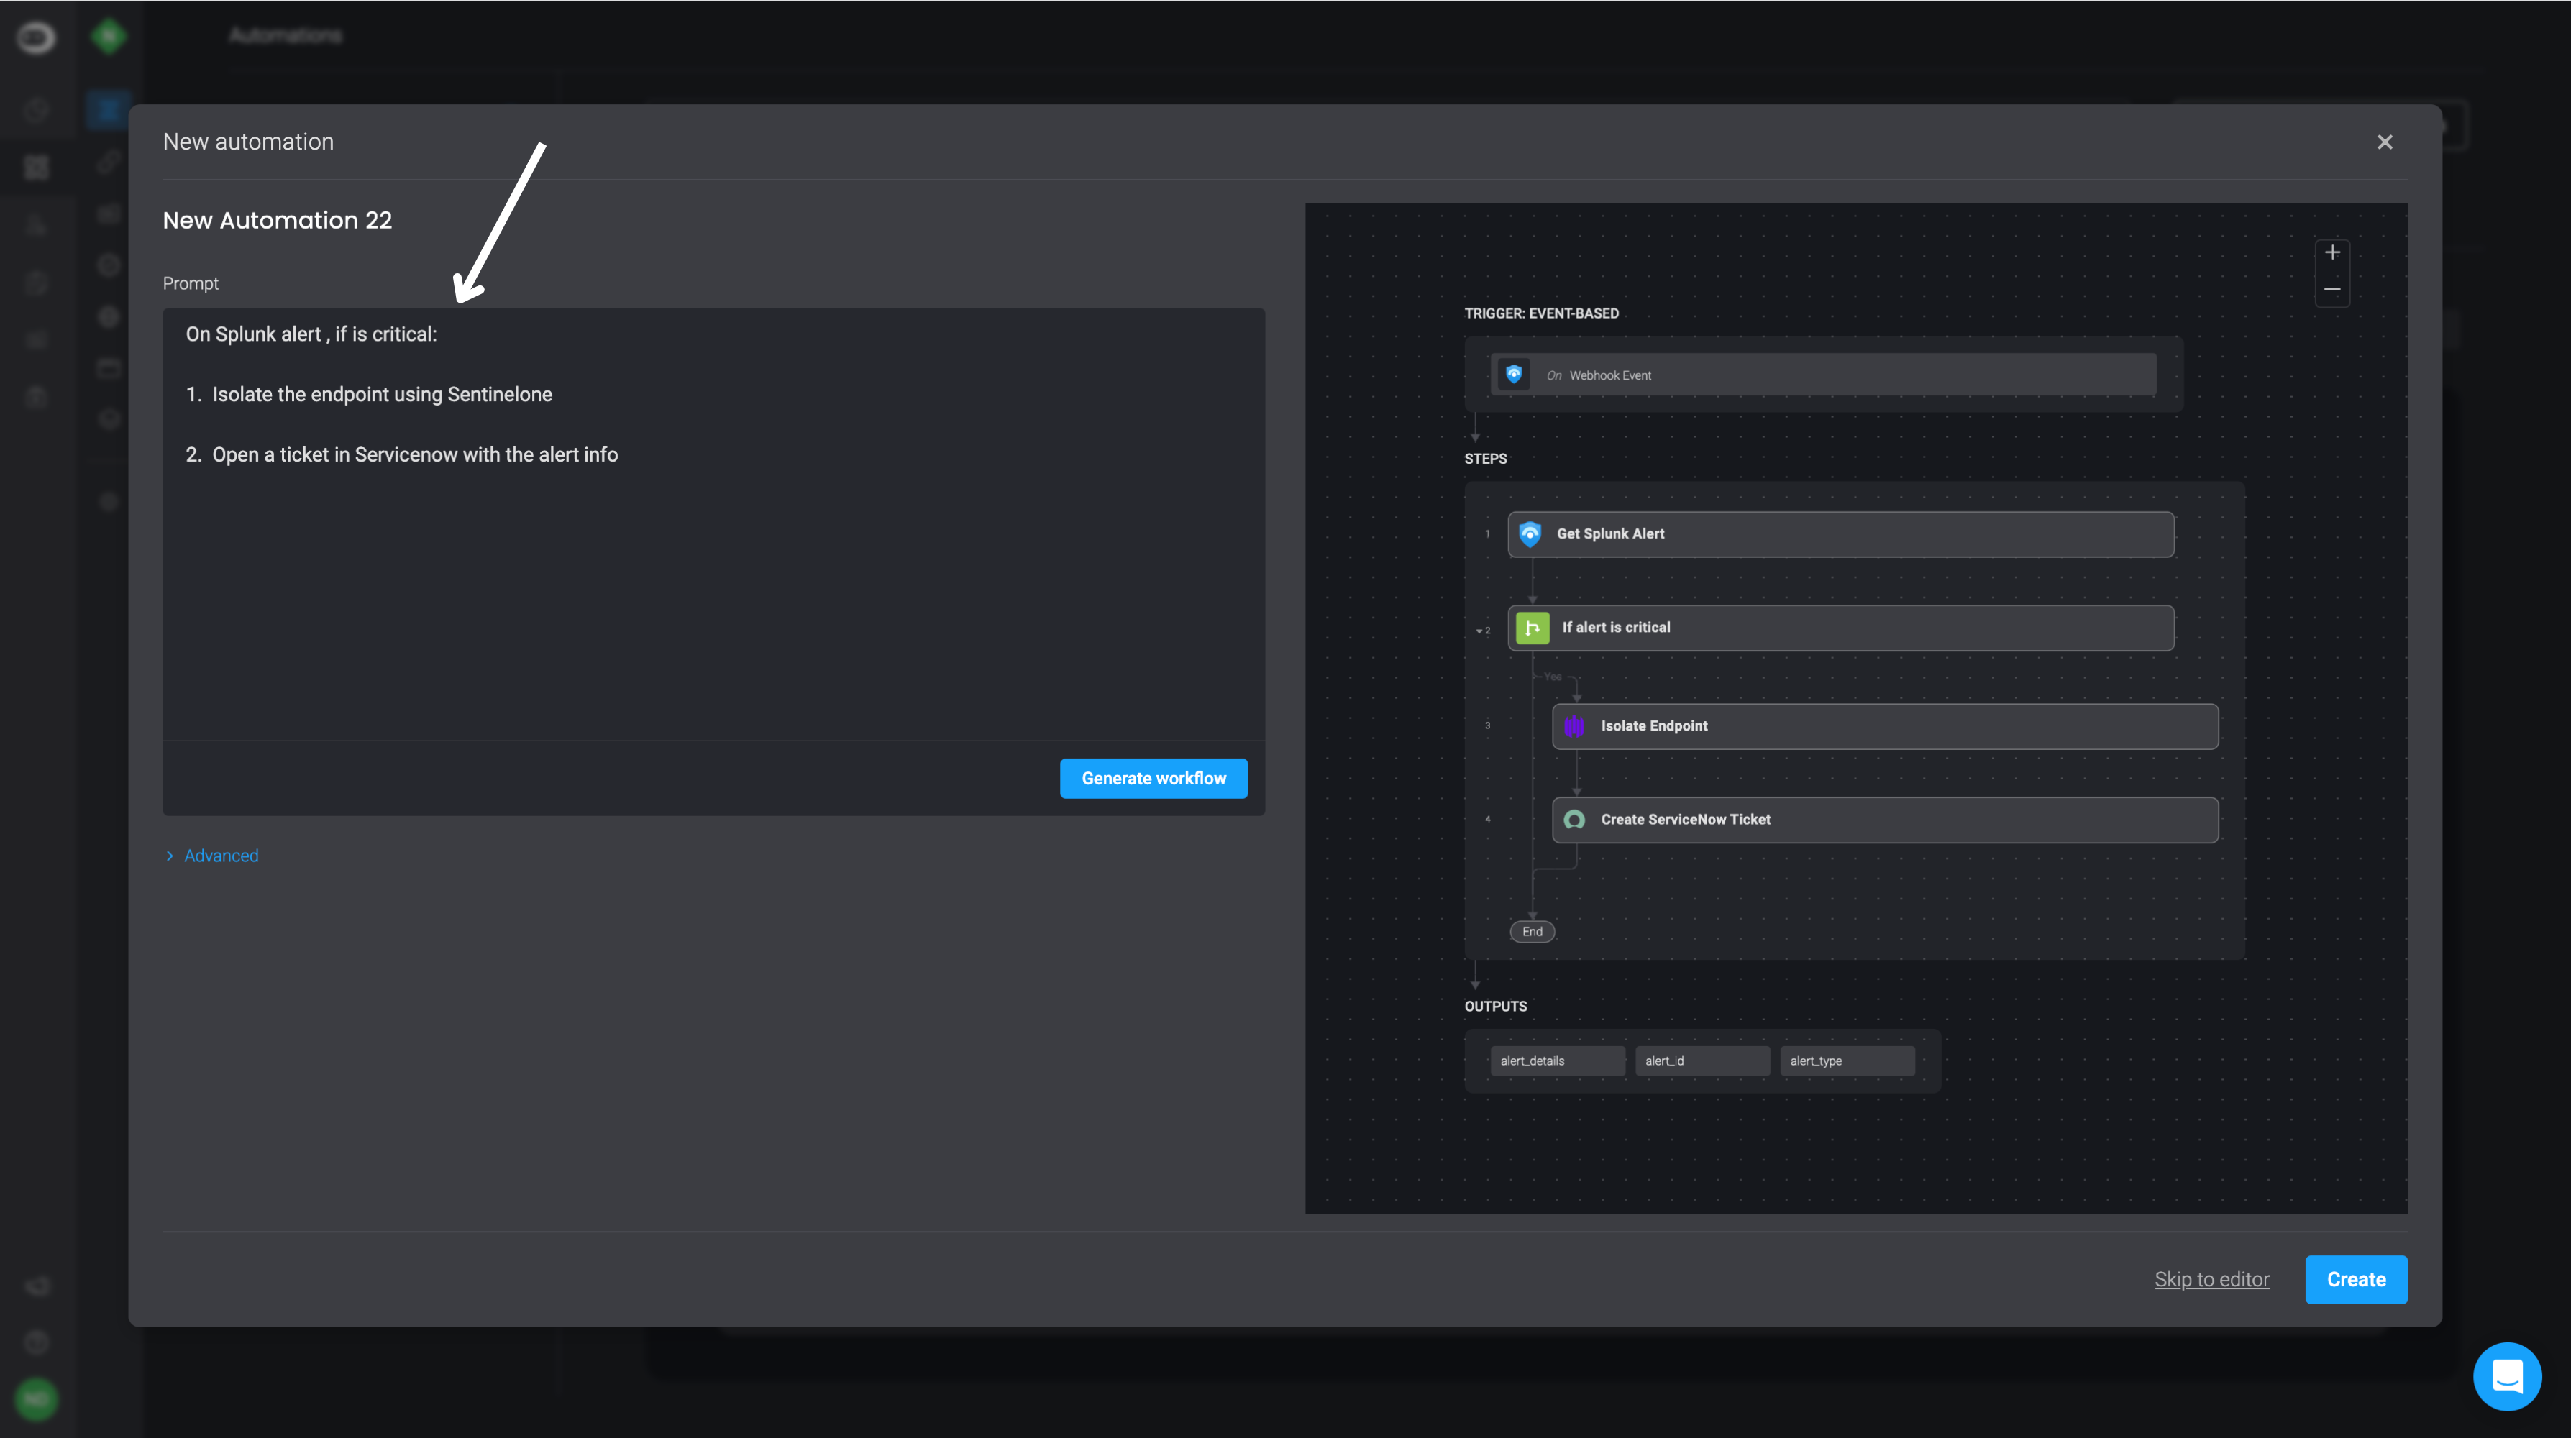This screenshot has width=2576, height=1438.
Task: Select the alert_details output chip
Action: point(1559,1062)
